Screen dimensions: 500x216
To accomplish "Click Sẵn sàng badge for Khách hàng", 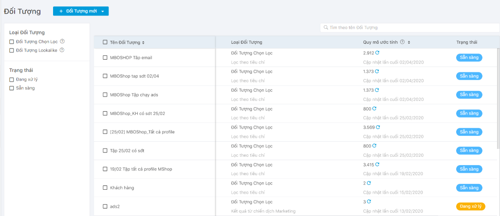I will click(469, 188).
